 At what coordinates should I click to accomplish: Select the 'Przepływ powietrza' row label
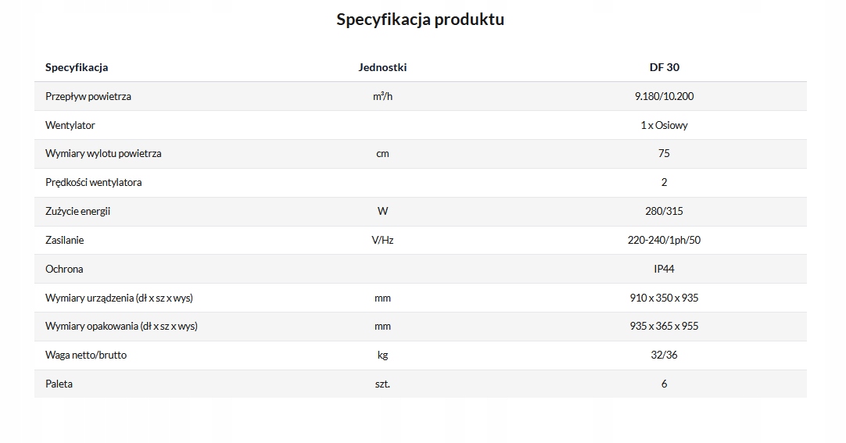(88, 96)
